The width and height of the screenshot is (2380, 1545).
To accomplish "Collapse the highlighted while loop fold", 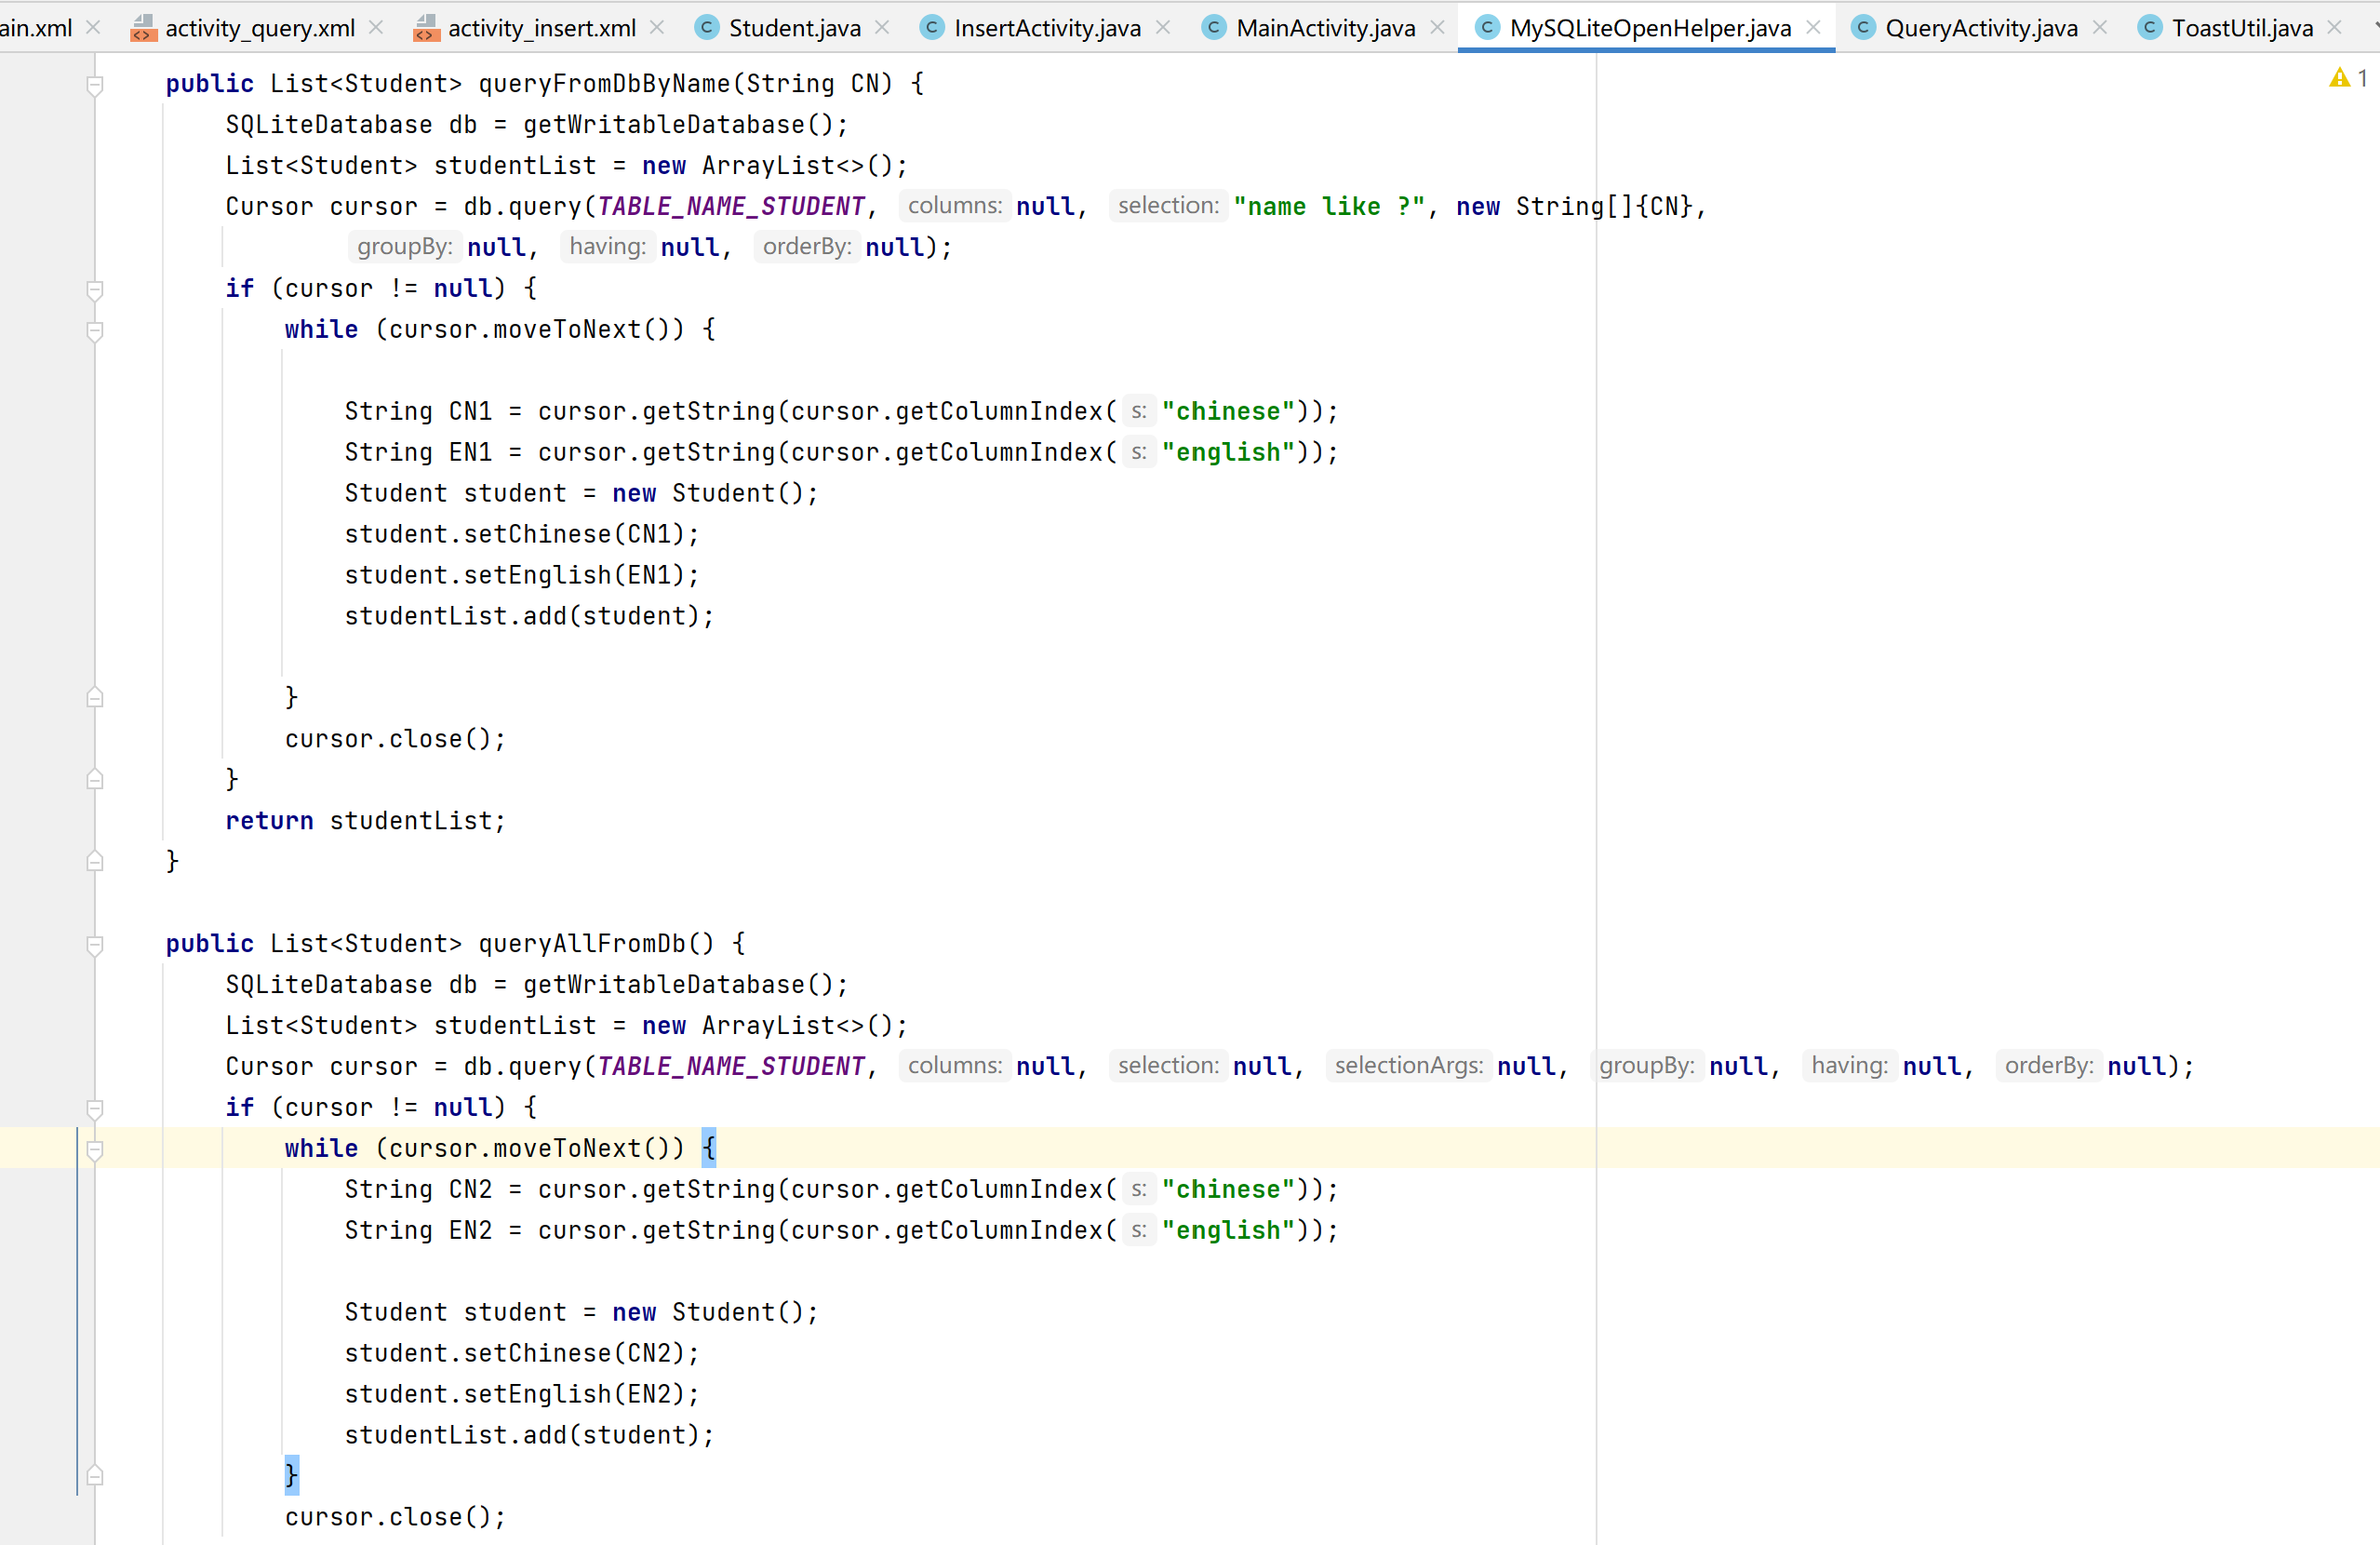I will [95, 1149].
